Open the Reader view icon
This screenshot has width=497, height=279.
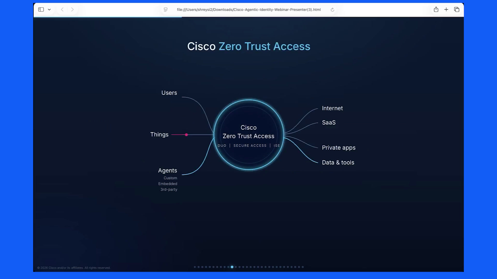coord(166,10)
